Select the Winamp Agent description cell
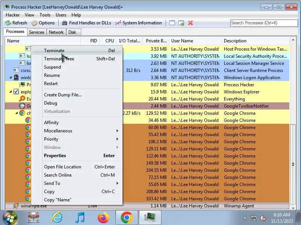The width and height of the screenshot is (301, 225). click(x=239, y=205)
